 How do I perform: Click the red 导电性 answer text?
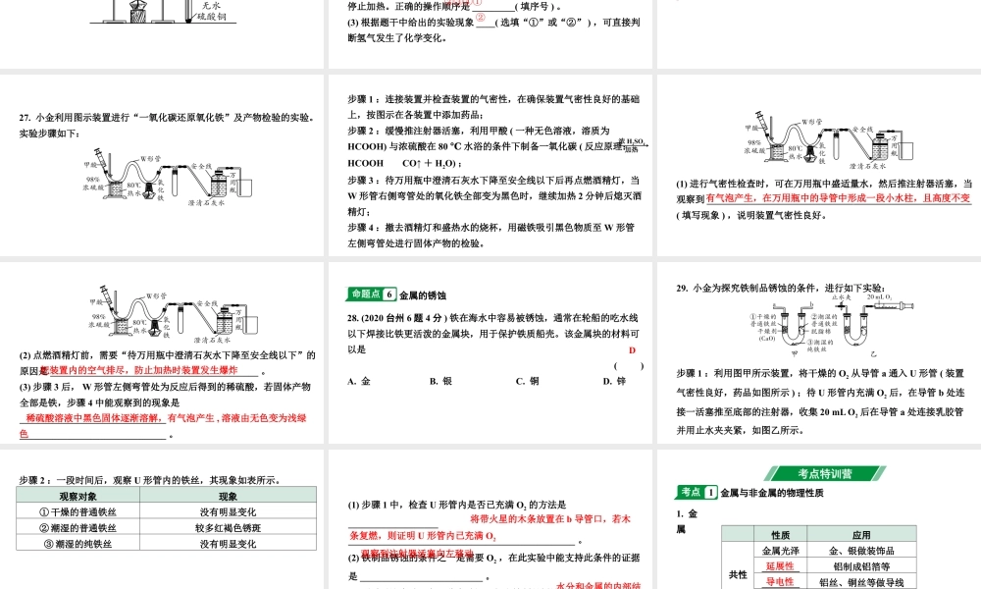click(x=780, y=581)
